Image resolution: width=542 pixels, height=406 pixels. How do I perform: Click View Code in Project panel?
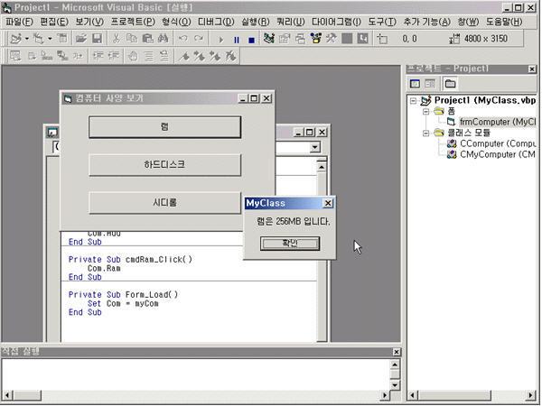tap(415, 84)
